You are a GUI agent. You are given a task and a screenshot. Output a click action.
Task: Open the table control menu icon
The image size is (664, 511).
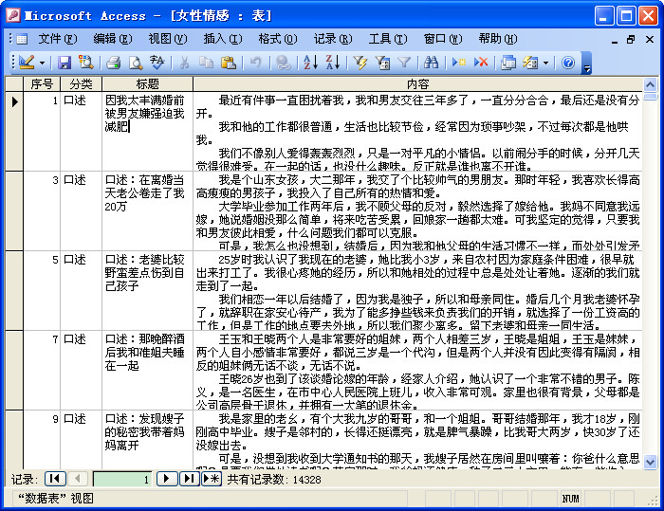(x=21, y=39)
